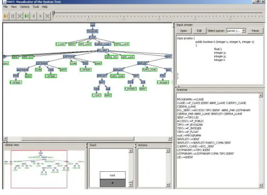Open the Options menu
This screenshot has height=195, width=267.
pyautogui.click(x=25, y=7)
